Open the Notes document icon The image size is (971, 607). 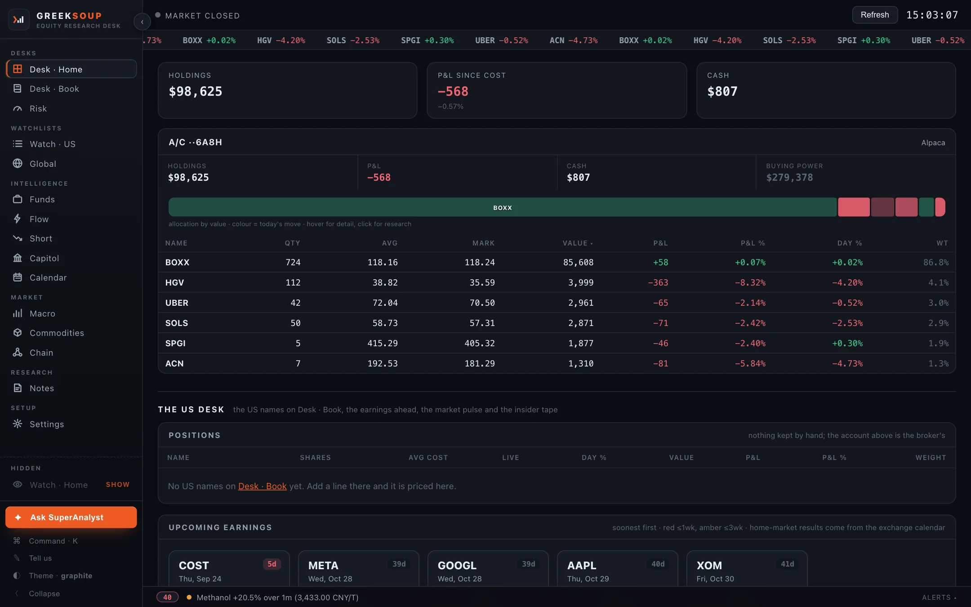[18, 388]
